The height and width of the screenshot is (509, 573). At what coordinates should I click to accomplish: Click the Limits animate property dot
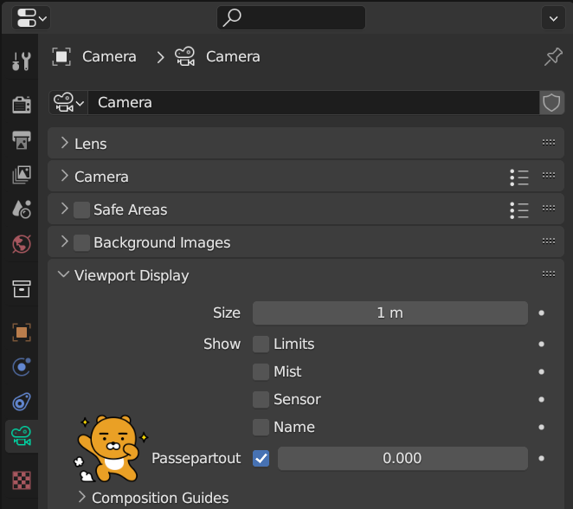pos(542,345)
